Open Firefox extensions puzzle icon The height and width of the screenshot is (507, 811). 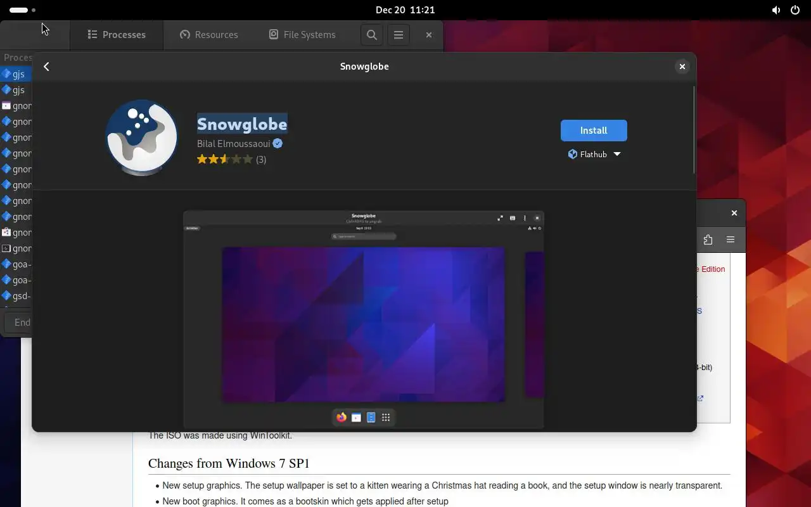pos(708,240)
